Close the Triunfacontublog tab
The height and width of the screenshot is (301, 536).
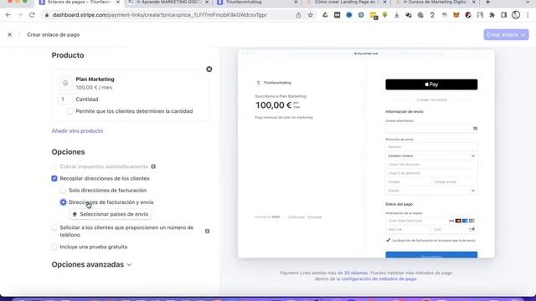(x=296, y=2)
